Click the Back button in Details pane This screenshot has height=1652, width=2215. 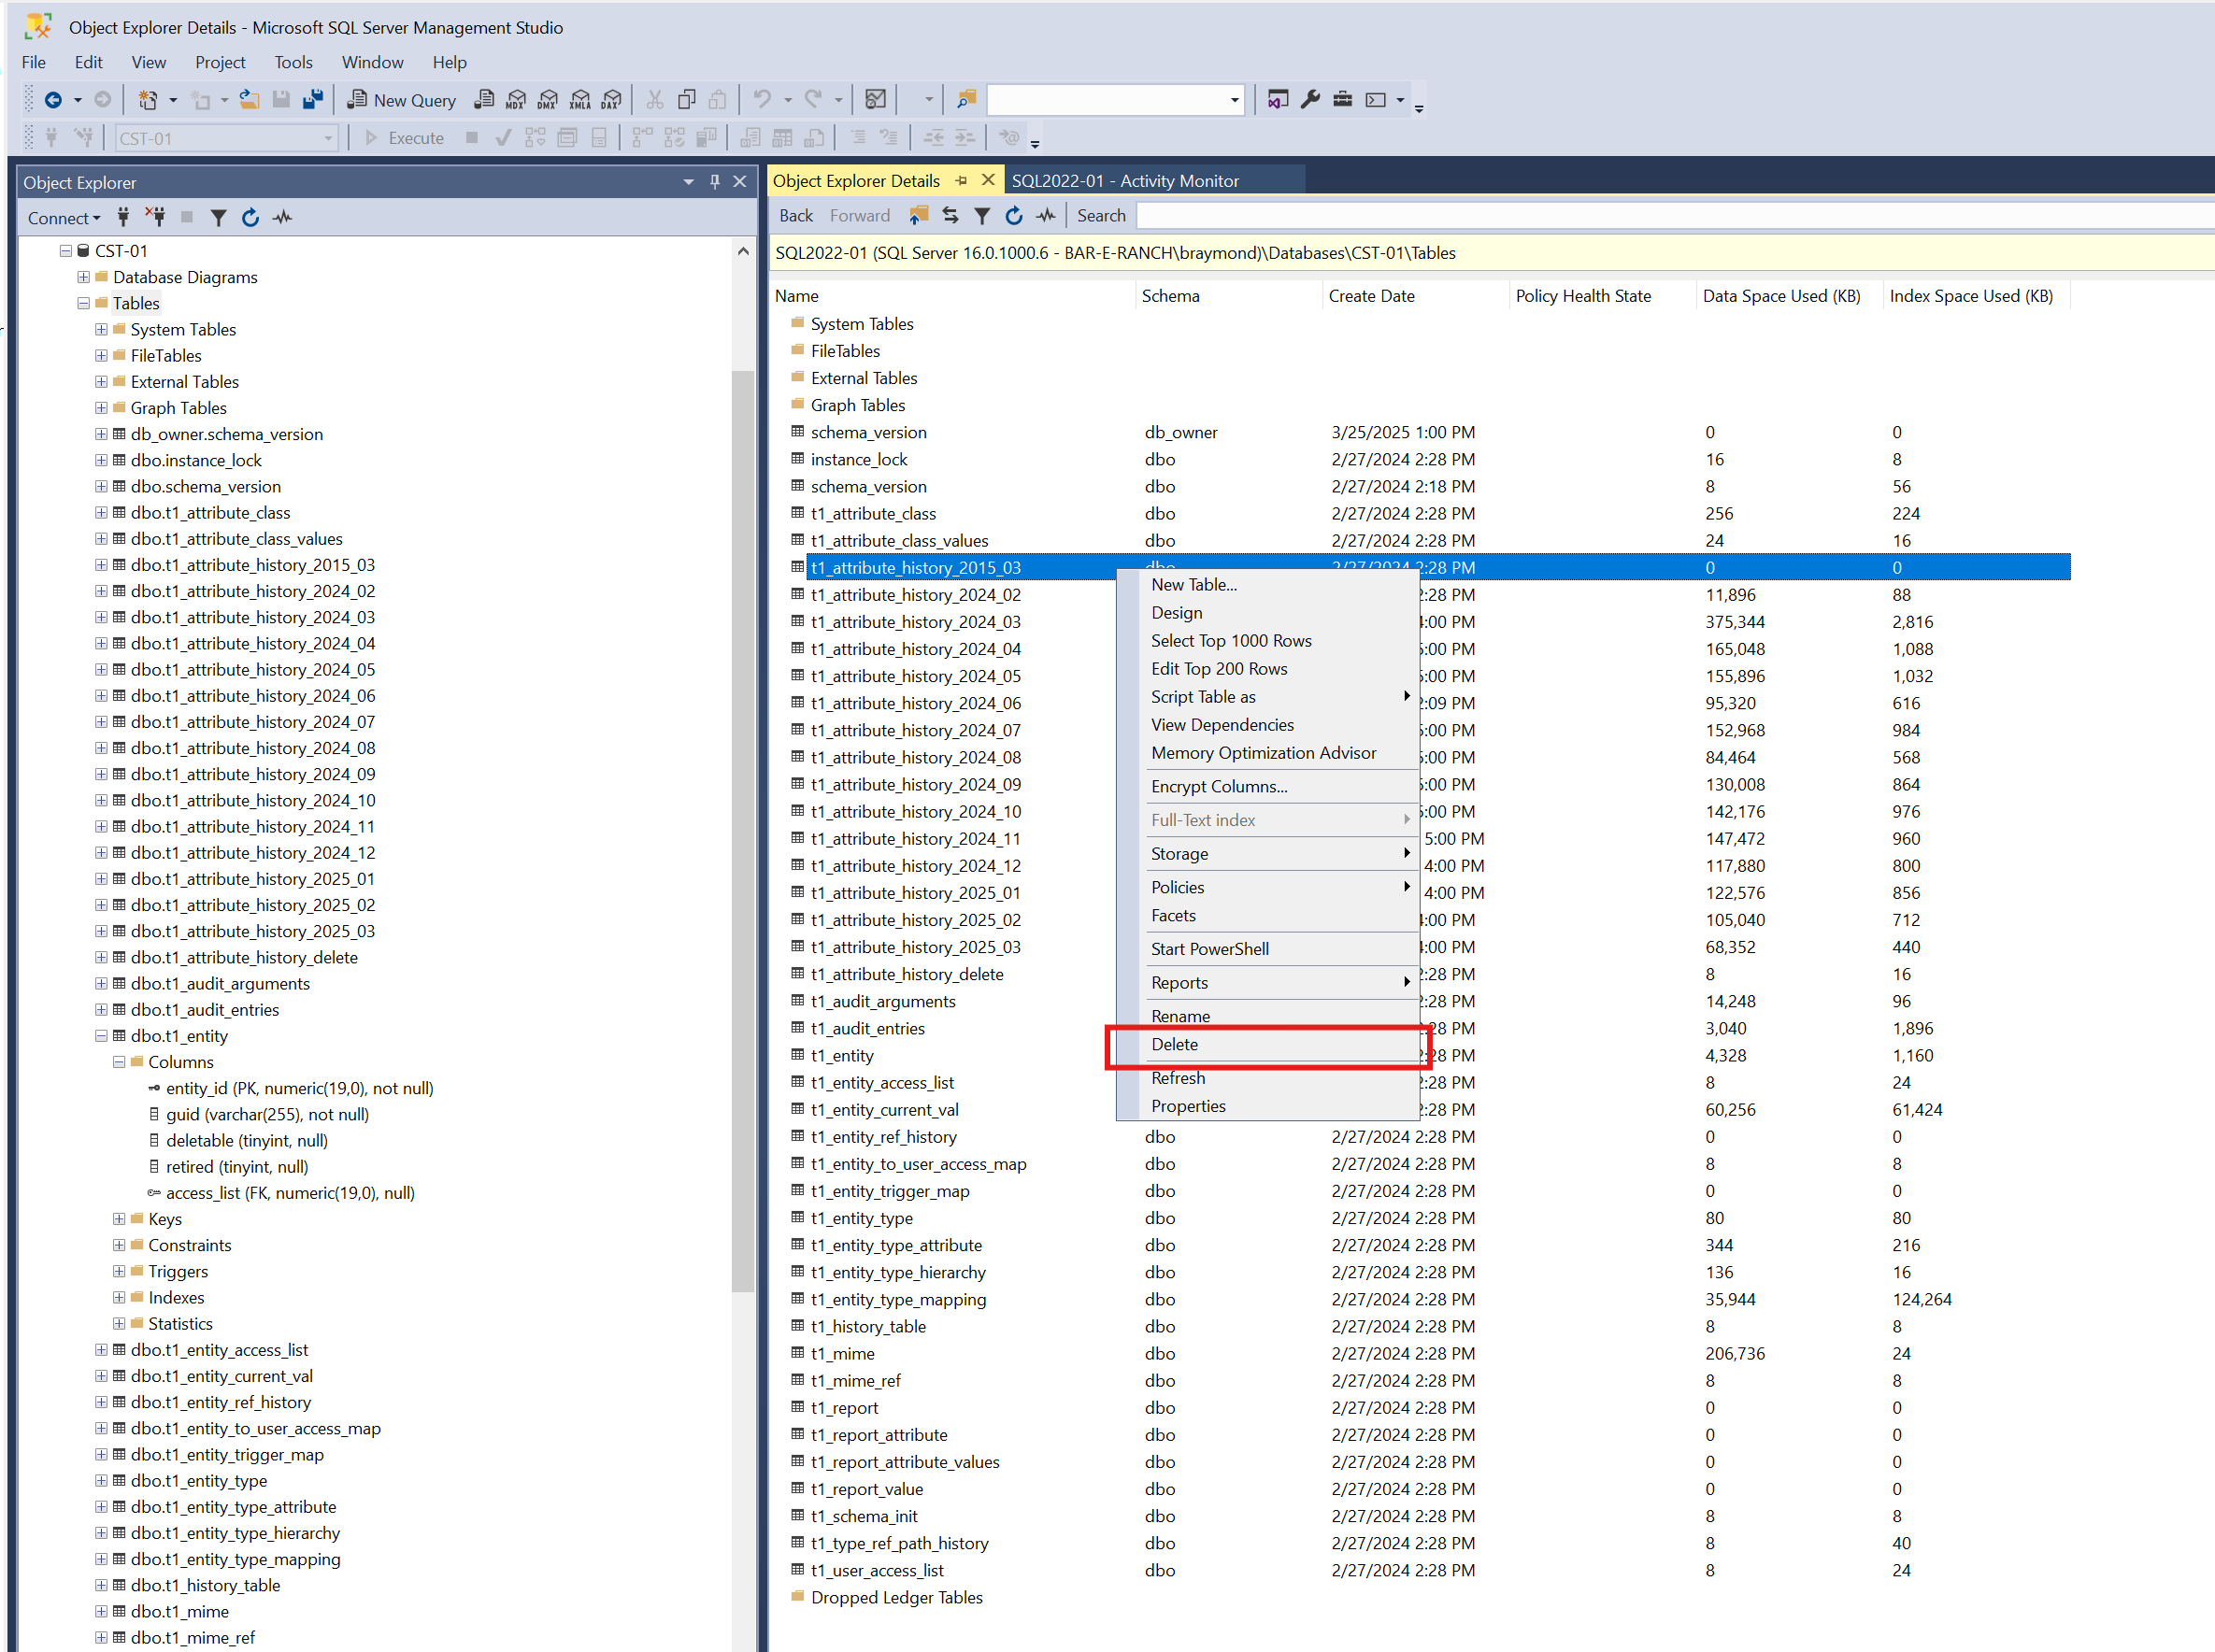tap(796, 216)
